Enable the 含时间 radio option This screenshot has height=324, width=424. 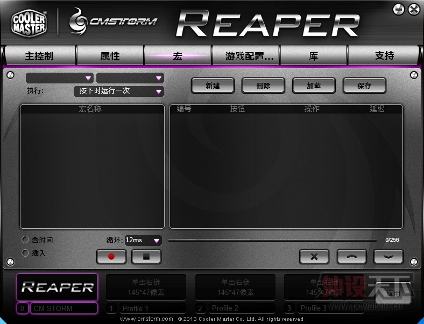click(x=25, y=240)
